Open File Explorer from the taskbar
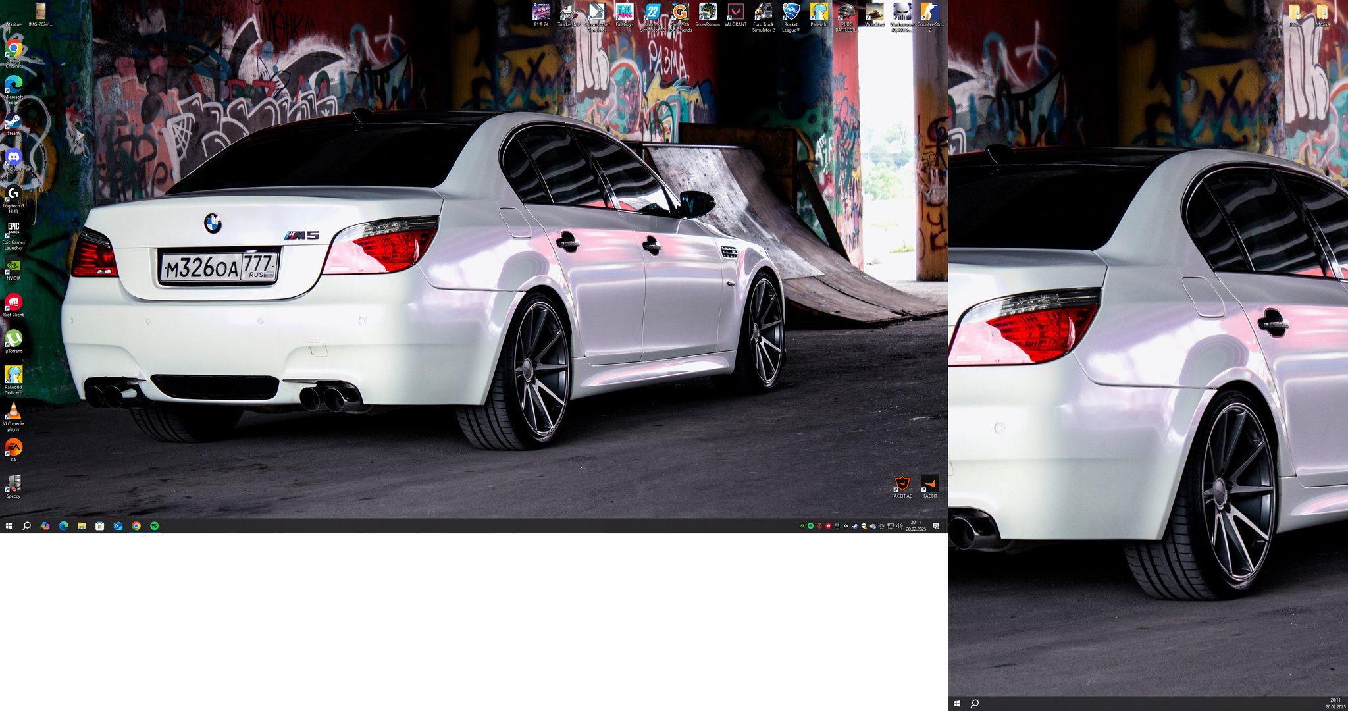 [82, 526]
